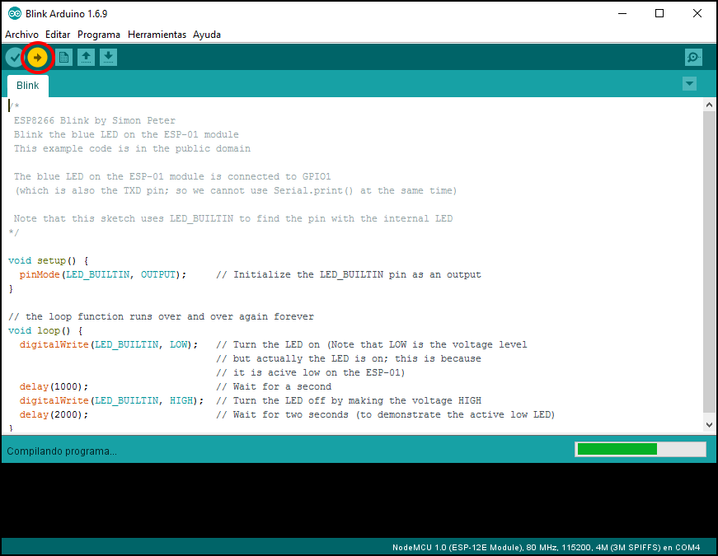Click the editor scrollbar down arrow

(x=709, y=425)
